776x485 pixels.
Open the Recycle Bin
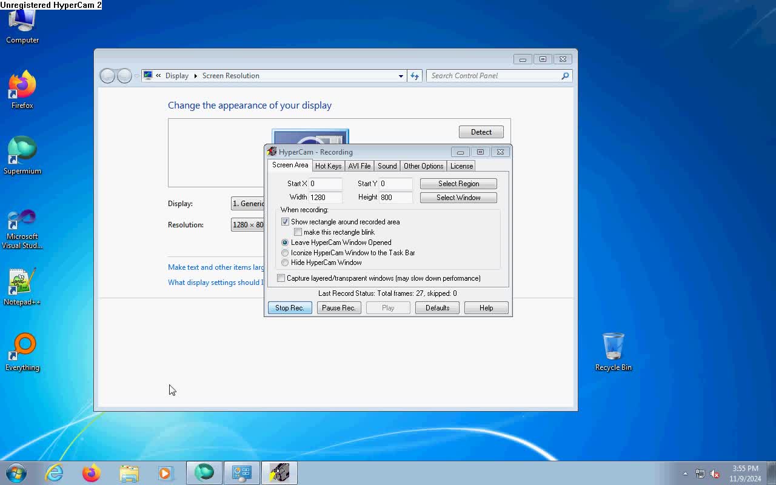(613, 352)
